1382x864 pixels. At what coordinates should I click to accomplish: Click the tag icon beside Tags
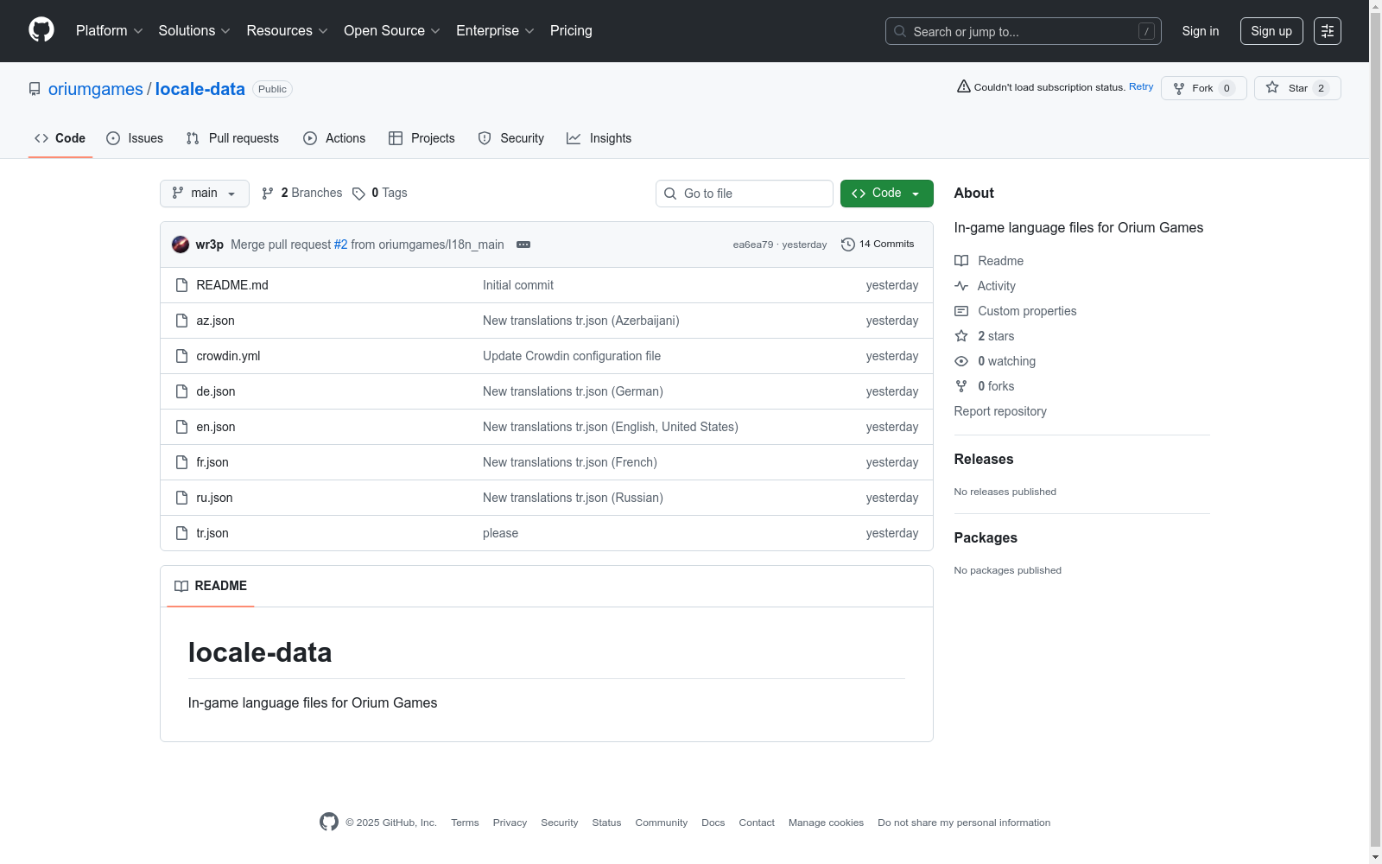coord(358,194)
